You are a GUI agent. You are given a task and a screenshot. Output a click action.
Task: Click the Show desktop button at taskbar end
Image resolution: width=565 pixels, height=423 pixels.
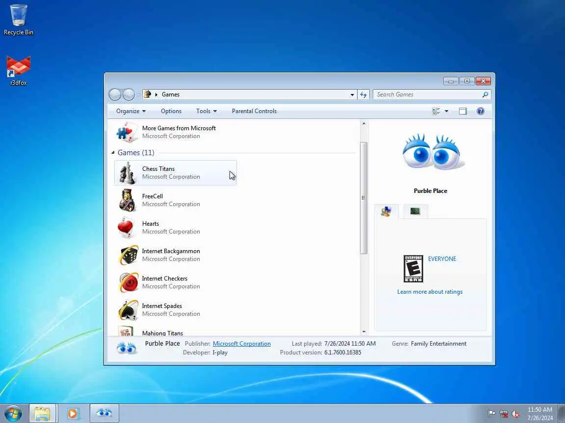562,413
